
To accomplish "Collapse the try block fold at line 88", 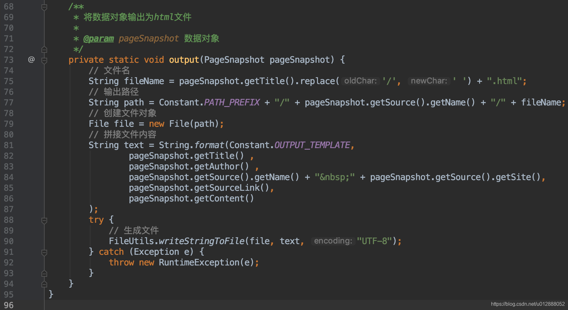I will point(44,220).
